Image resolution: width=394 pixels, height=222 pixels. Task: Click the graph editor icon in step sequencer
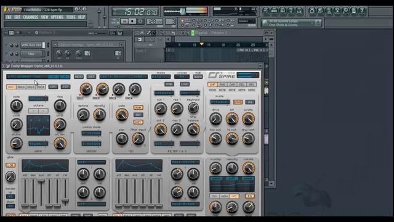(112, 33)
